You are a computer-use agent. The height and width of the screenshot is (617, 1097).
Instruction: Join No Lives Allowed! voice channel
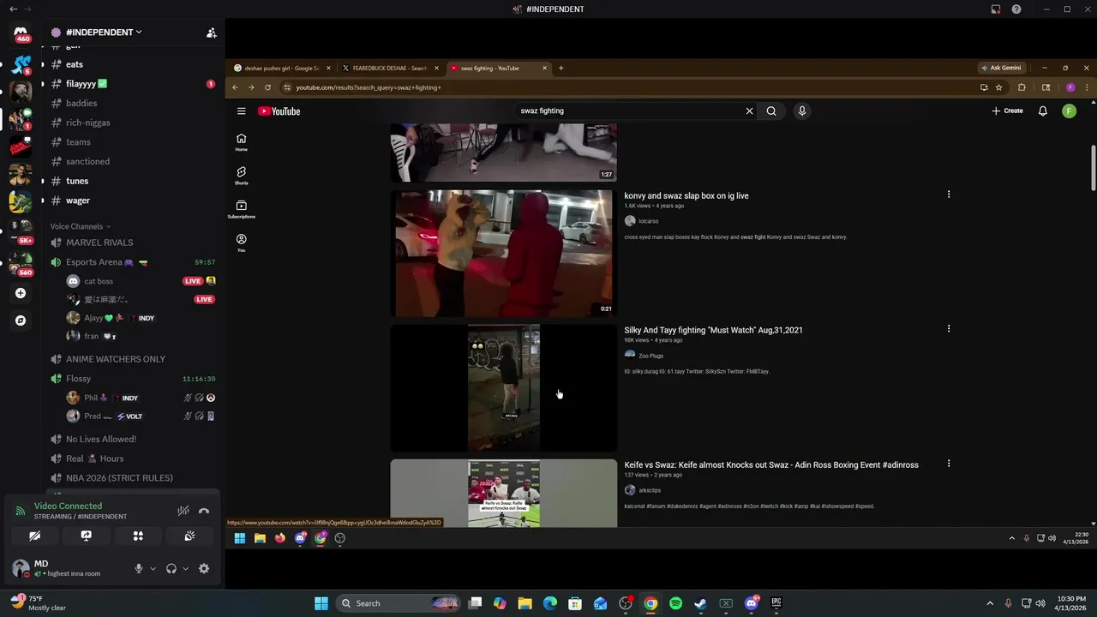(101, 439)
